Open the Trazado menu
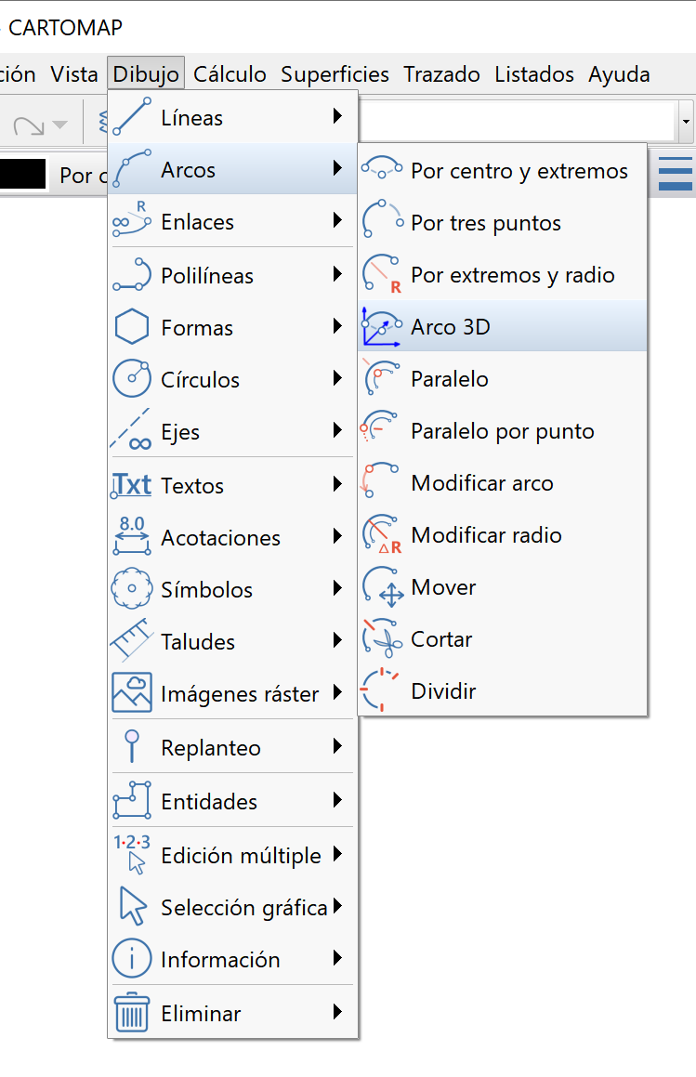This screenshot has width=696, height=1077. (441, 73)
